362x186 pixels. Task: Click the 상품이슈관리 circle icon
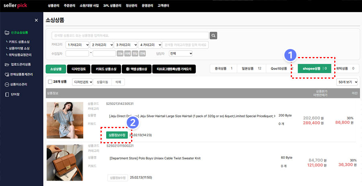pyautogui.click(x=6, y=84)
